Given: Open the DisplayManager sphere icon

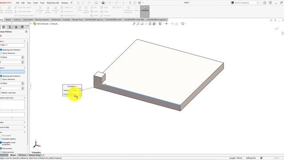Looking at the screenshot, I should coord(22,27).
